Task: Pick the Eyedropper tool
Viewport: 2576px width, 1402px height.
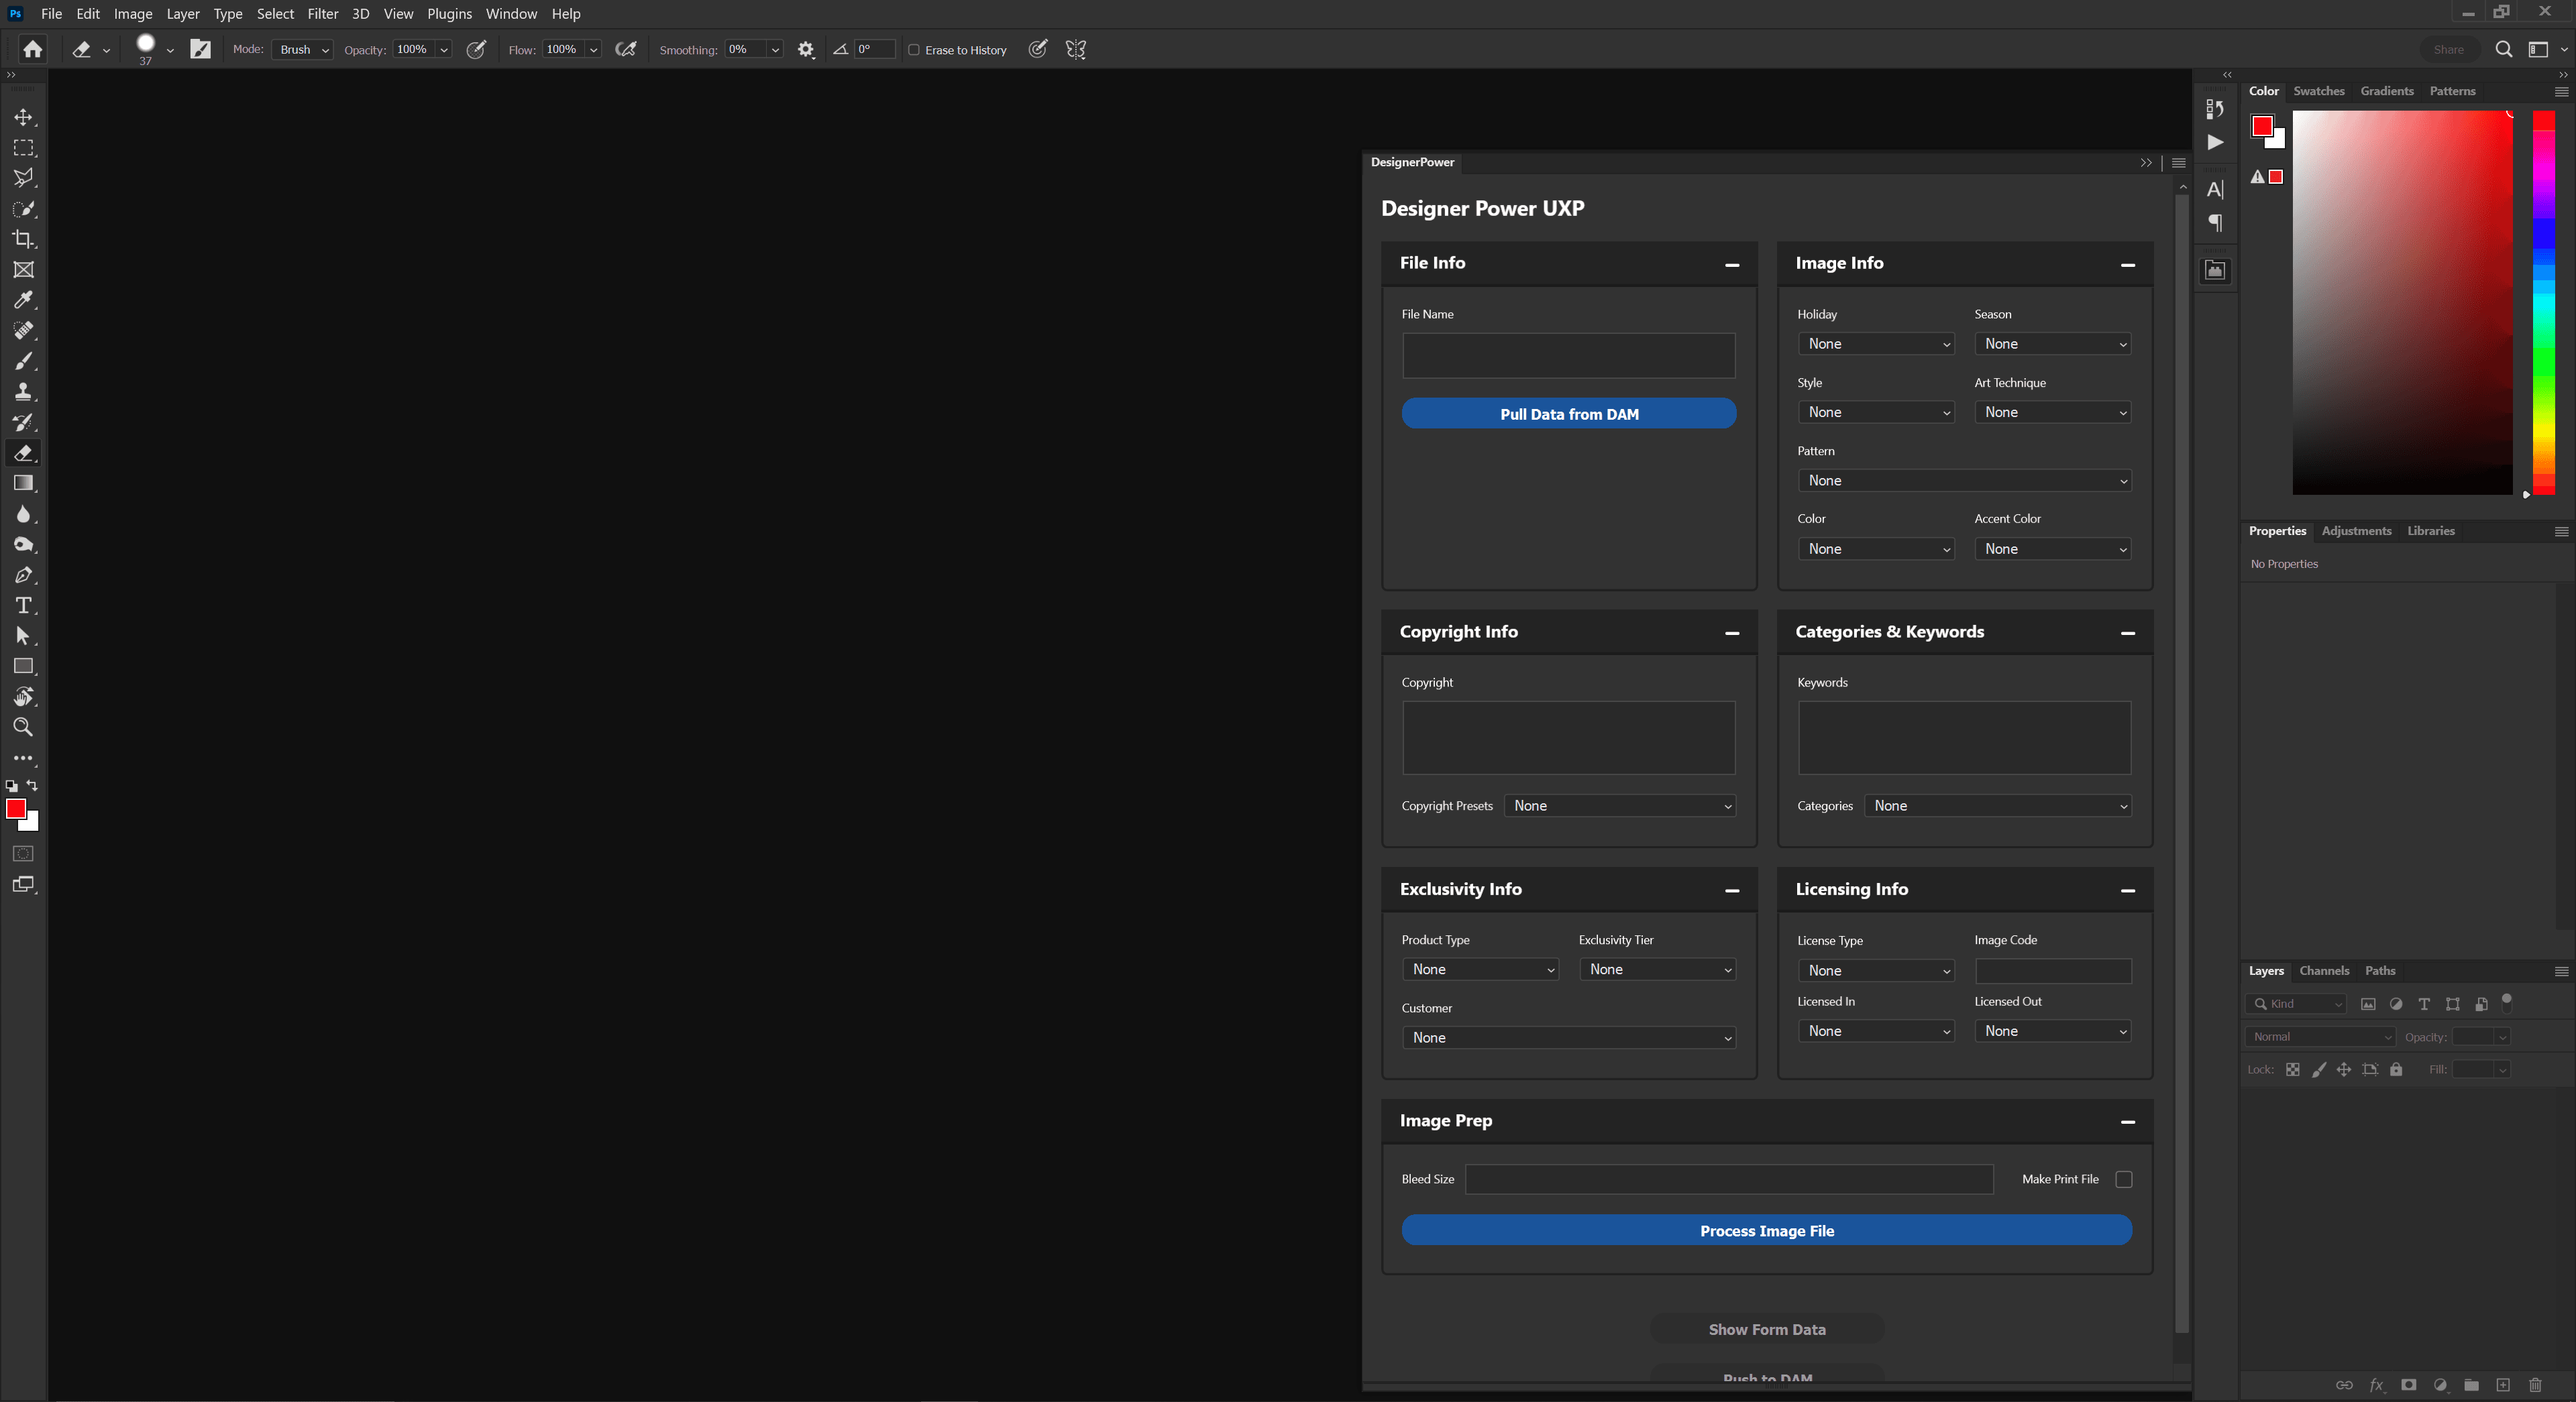Action: (x=24, y=300)
